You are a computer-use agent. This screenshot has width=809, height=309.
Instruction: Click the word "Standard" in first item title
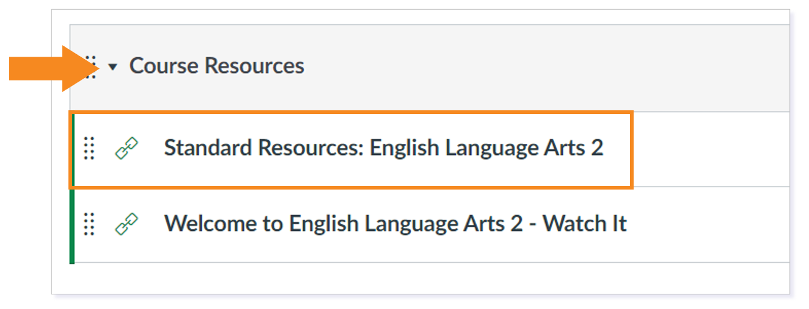pos(208,148)
